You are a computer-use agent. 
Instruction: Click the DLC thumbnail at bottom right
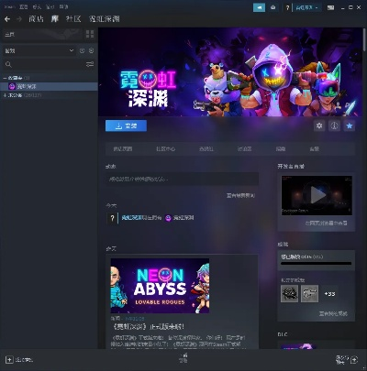pos(298,346)
